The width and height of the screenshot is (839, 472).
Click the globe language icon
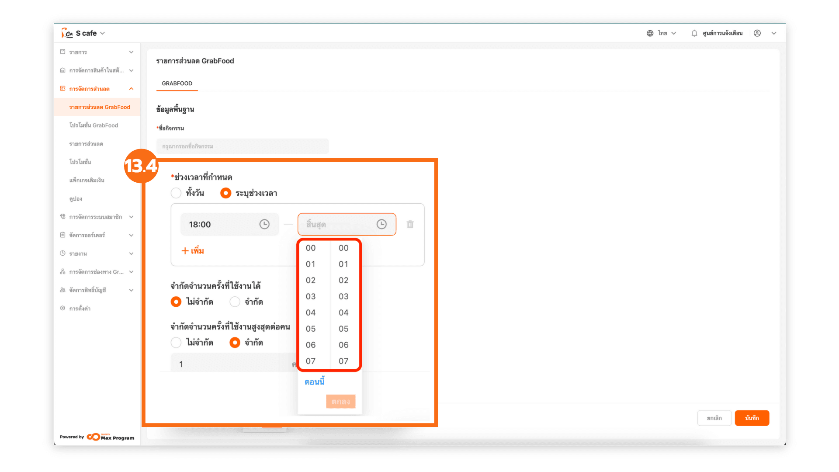pos(650,33)
